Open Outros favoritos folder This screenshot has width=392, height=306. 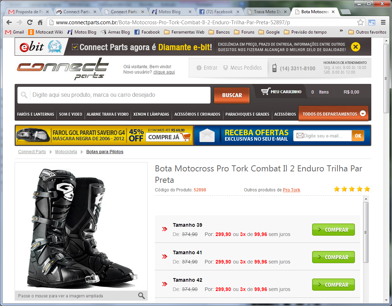[367, 32]
